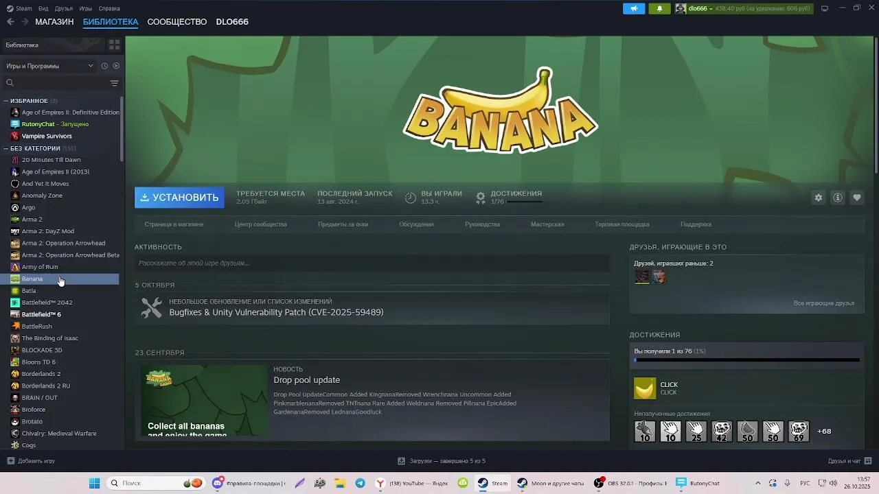Click the ready-to-play filter icon
Screen dimensions: 879x494
(116, 66)
